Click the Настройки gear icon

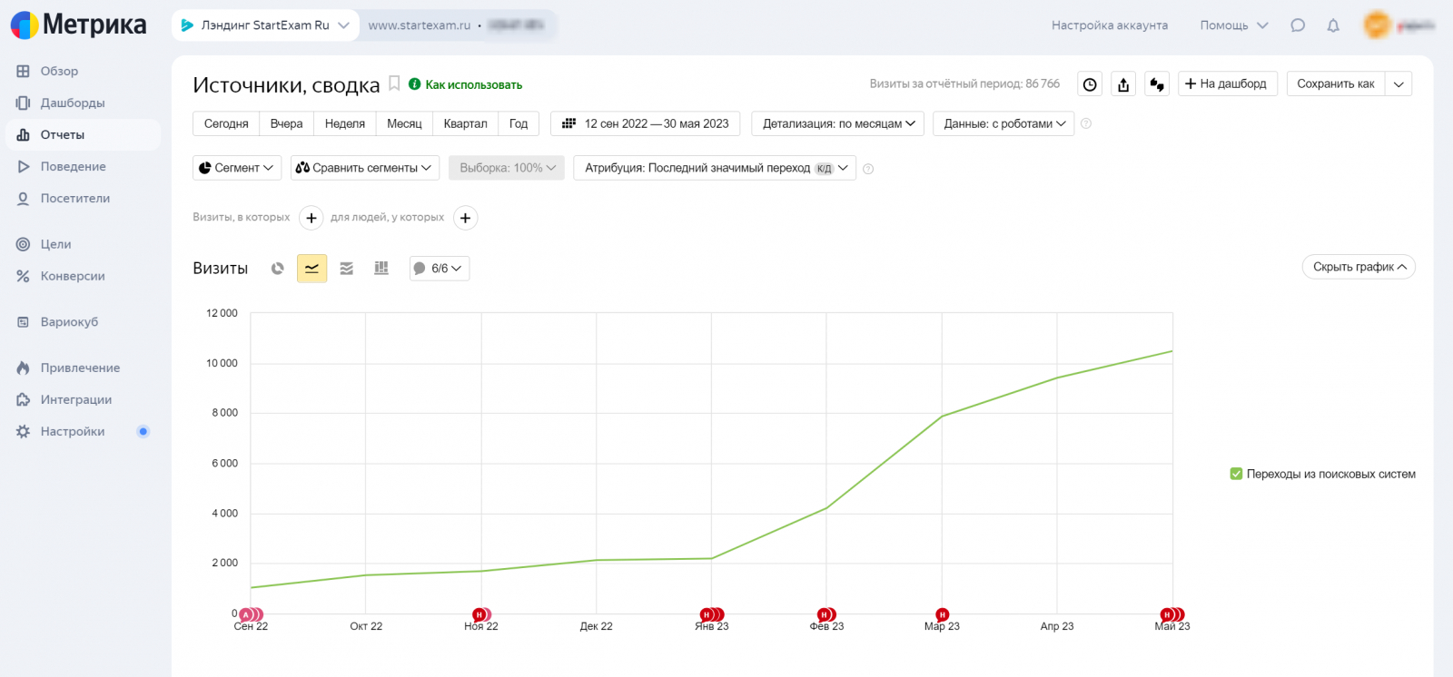pos(23,432)
